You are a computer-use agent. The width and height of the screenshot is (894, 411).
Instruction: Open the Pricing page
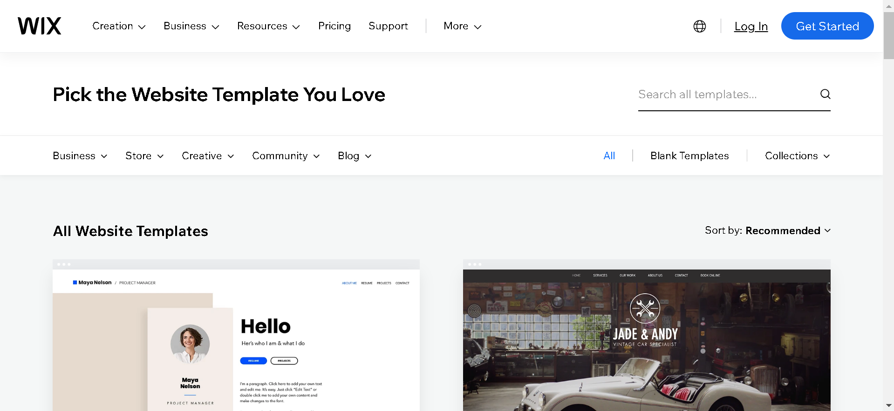click(334, 26)
